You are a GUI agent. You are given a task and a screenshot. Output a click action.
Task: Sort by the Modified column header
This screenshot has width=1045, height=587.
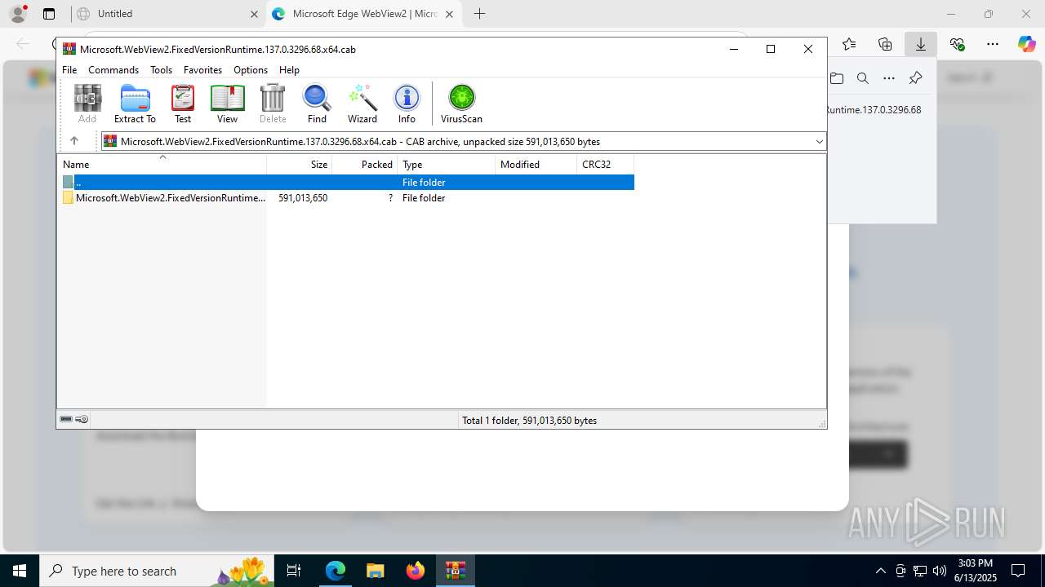click(536, 164)
